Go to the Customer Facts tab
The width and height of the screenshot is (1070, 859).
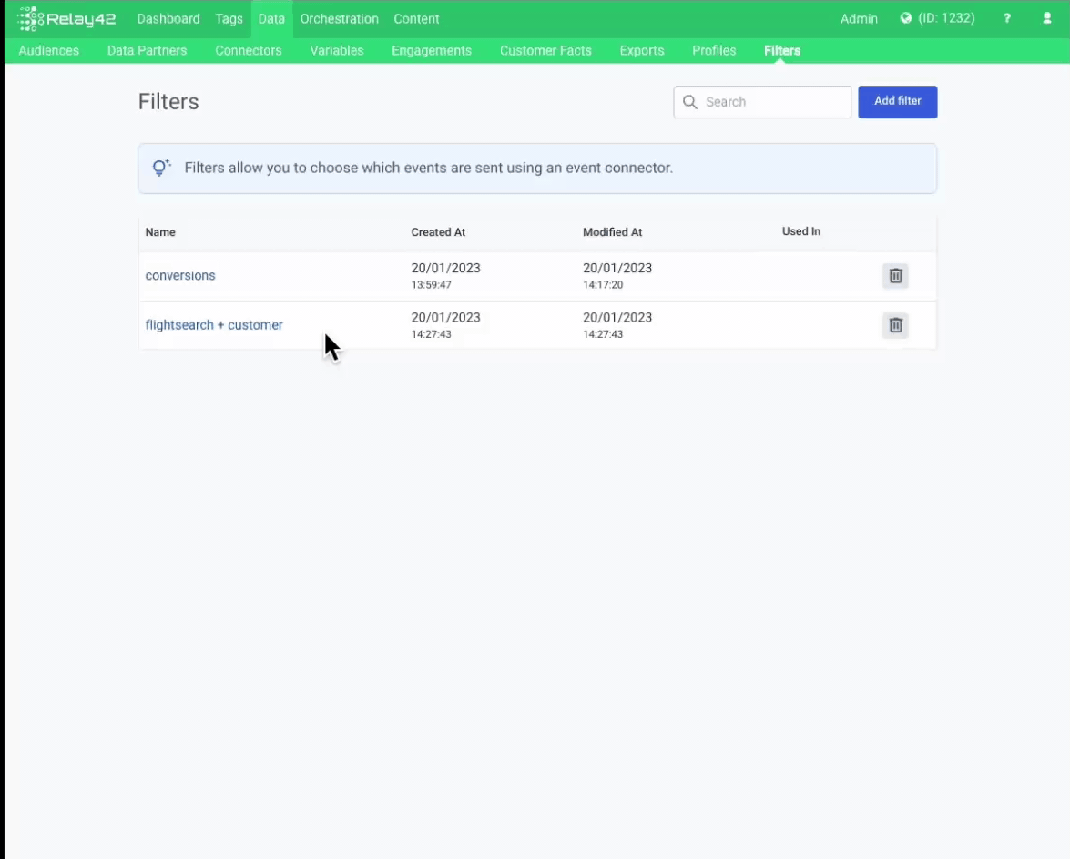click(x=545, y=51)
